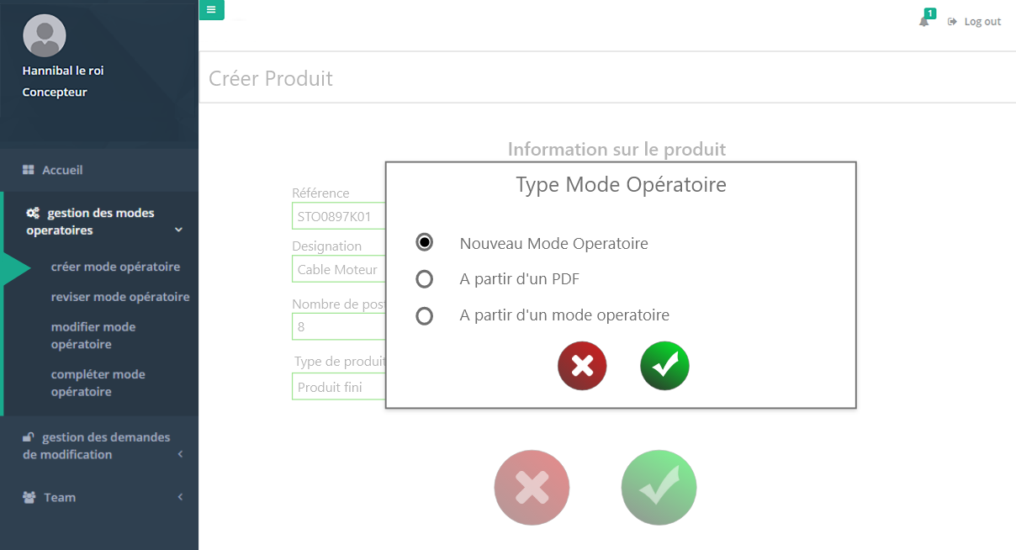The height and width of the screenshot is (550, 1016).
Task: Click the Accueil dashboard icon
Action: point(28,170)
